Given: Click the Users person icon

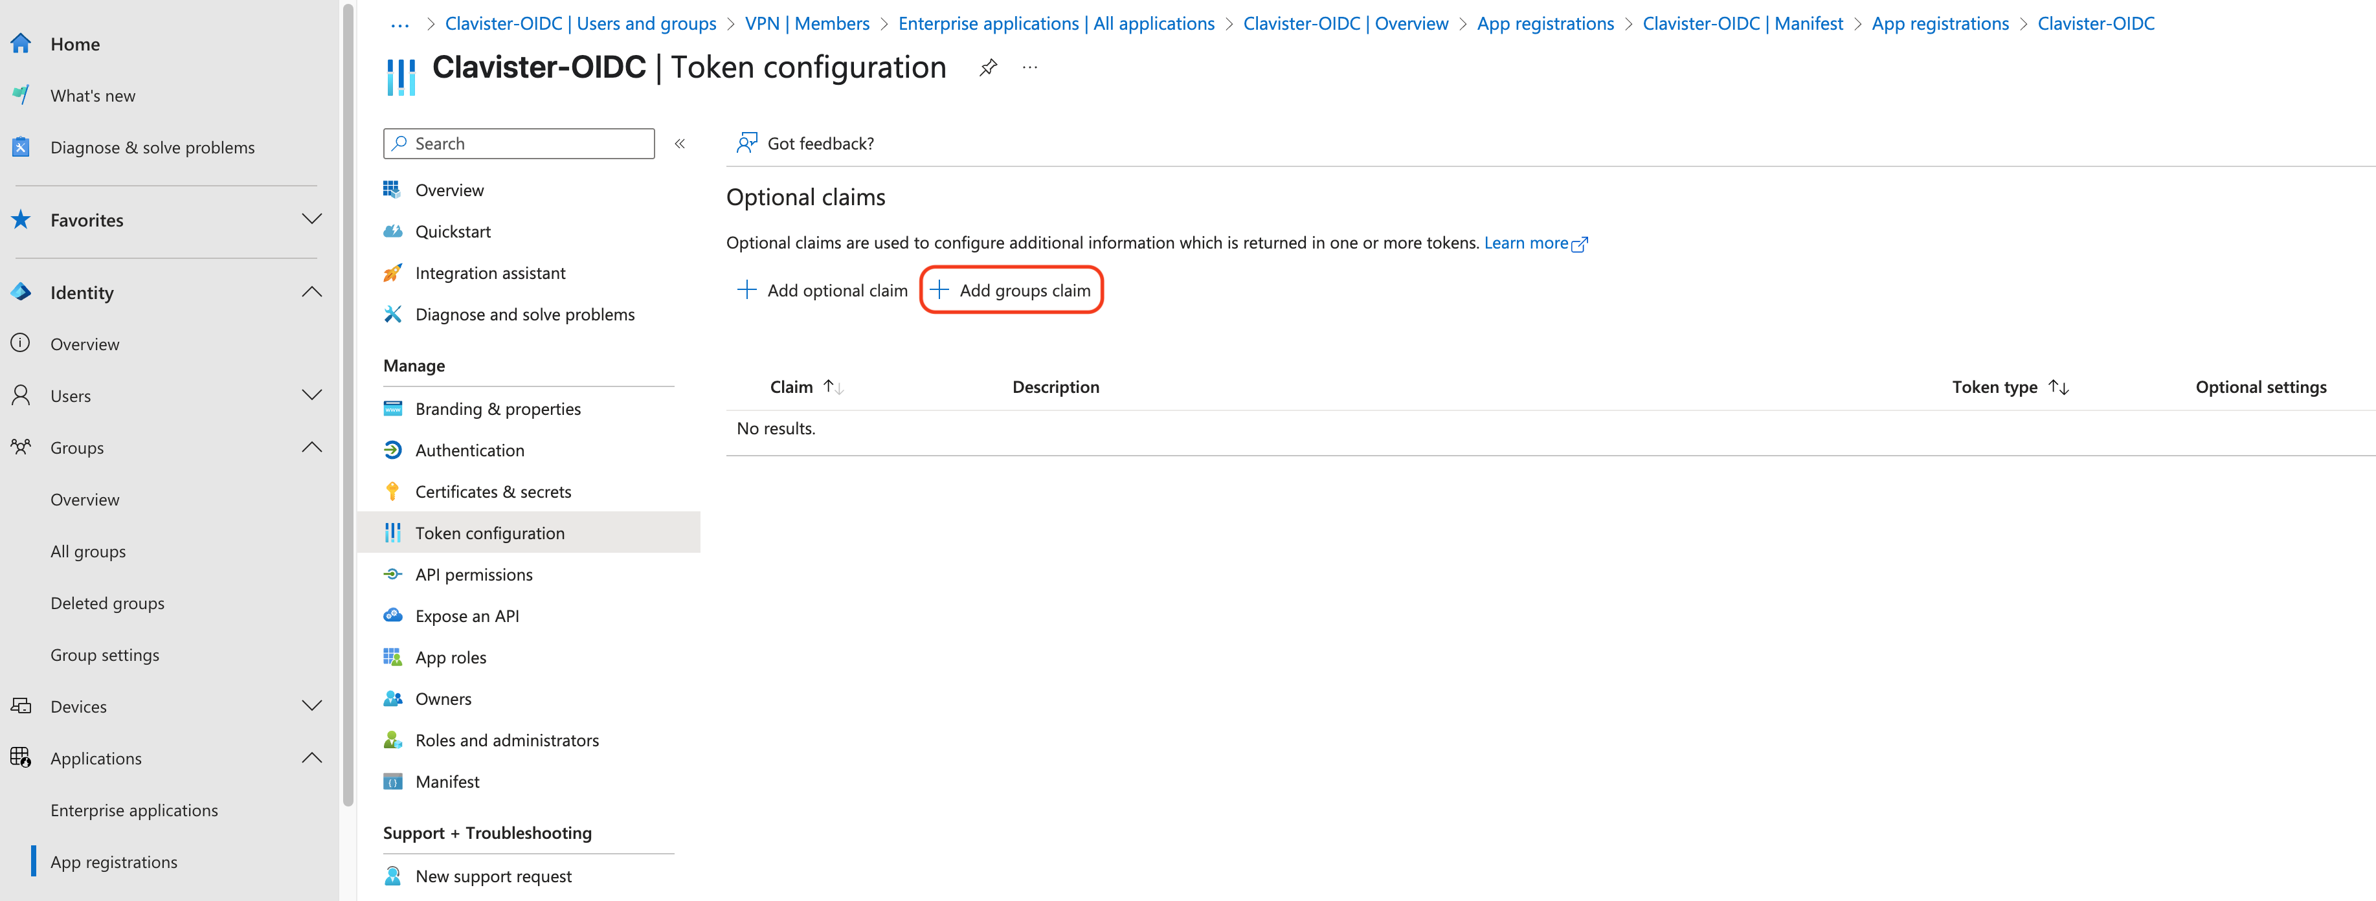Looking at the screenshot, I should pyautogui.click(x=21, y=395).
